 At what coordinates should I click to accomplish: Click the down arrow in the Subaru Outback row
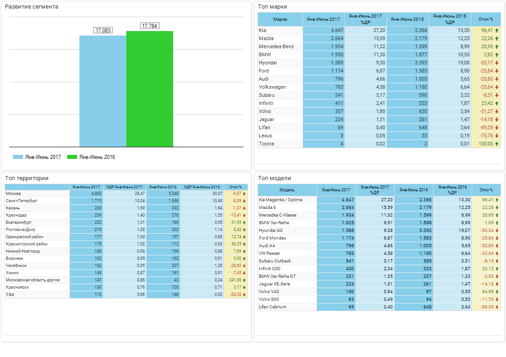coord(497,261)
